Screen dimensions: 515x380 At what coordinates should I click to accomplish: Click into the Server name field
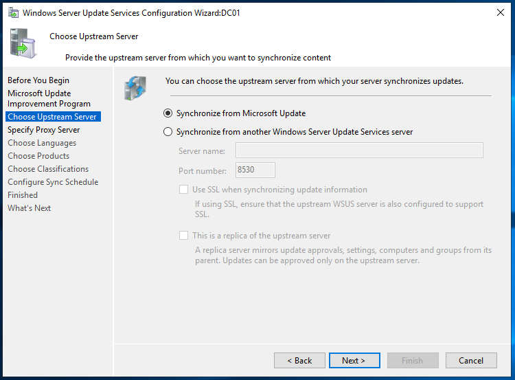(359, 150)
